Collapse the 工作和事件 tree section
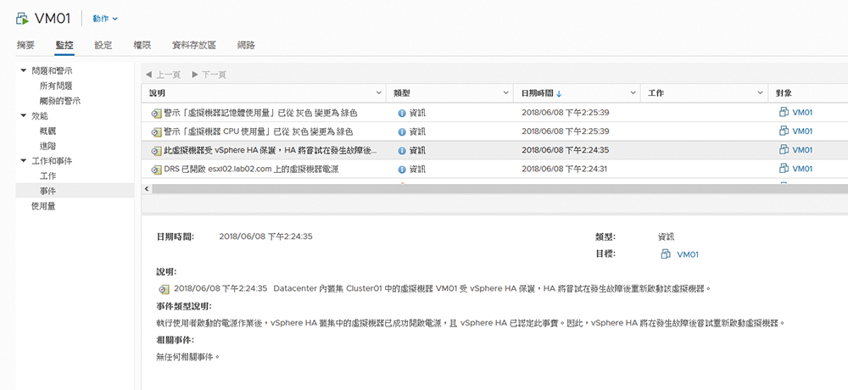 (23, 160)
